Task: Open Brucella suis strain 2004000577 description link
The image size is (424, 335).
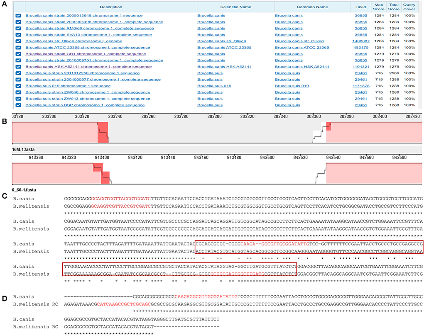Action: tap(93, 80)
